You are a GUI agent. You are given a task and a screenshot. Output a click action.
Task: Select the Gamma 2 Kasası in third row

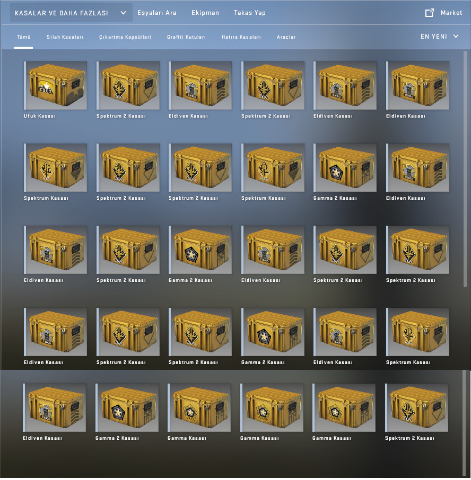(x=200, y=250)
